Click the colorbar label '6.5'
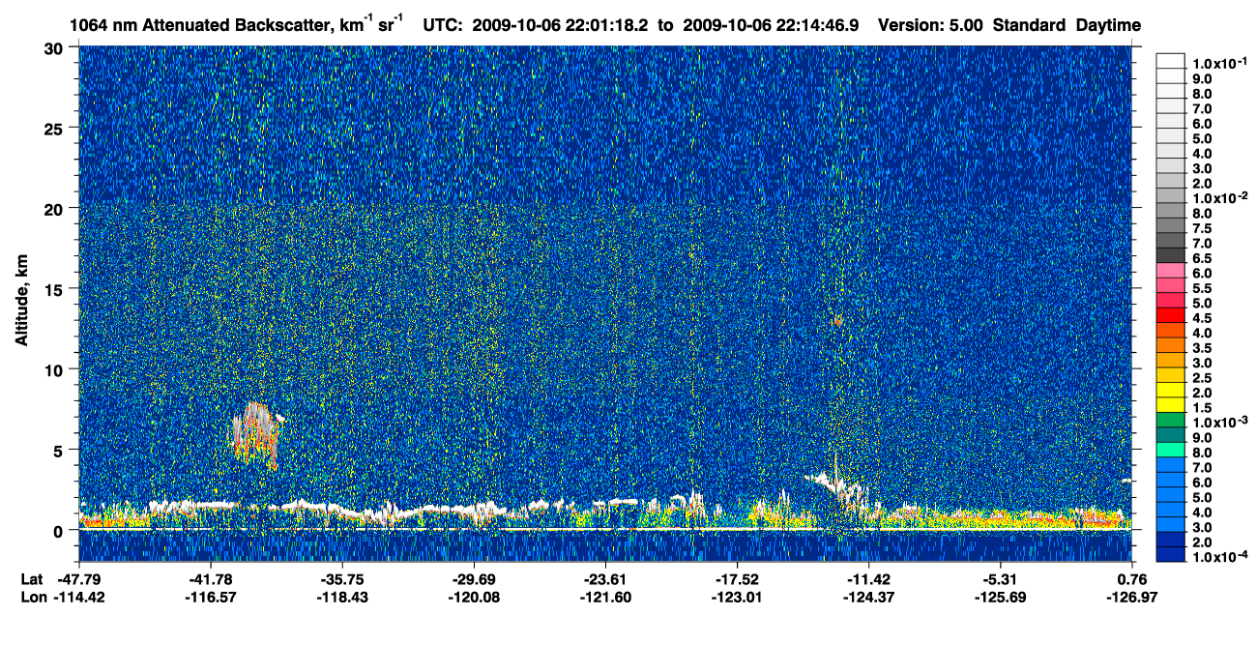The width and height of the screenshot is (1257, 645). coord(1203,258)
